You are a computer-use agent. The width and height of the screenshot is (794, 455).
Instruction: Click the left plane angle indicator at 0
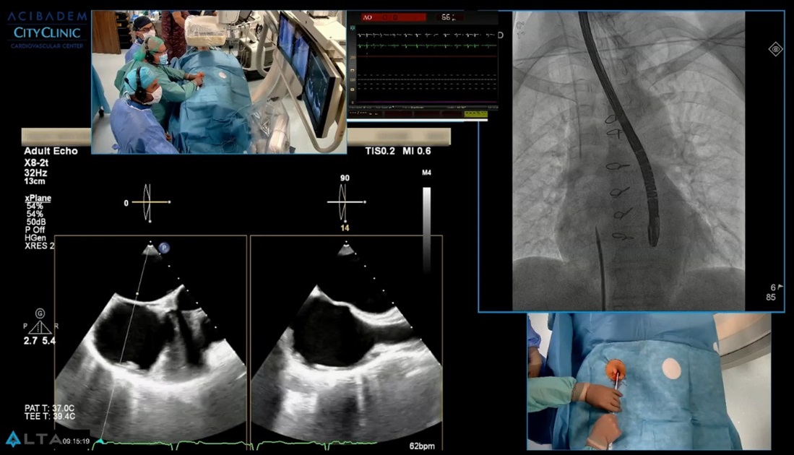click(147, 203)
